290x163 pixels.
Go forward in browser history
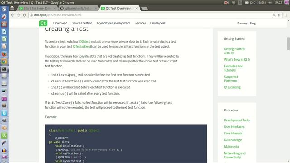tap(18, 15)
